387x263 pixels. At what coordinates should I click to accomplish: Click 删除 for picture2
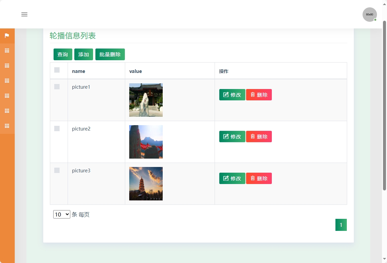tap(259, 137)
